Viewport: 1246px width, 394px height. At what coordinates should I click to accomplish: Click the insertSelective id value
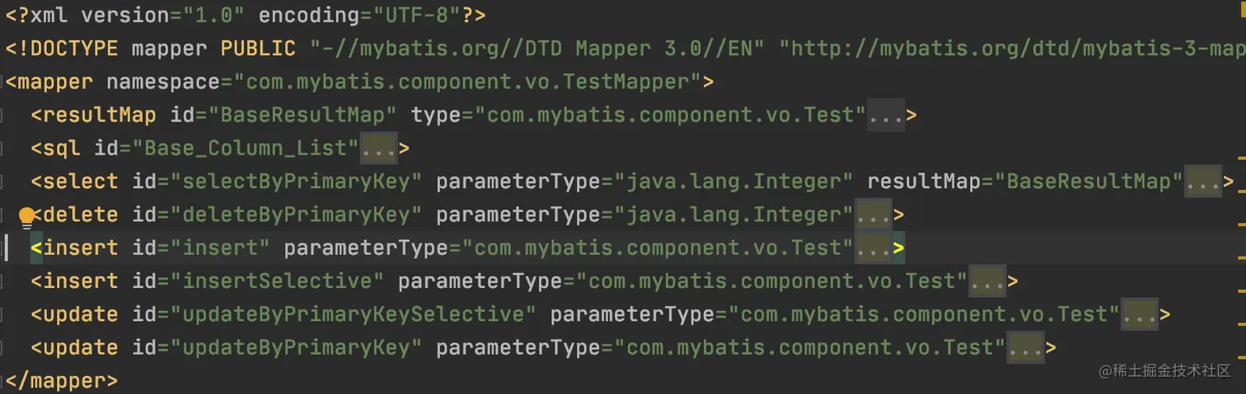pos(277,281)
